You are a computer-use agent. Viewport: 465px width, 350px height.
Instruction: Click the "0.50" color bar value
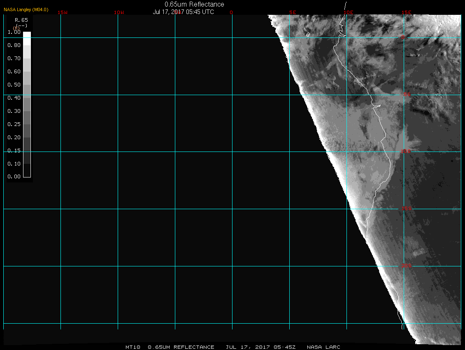14,84
